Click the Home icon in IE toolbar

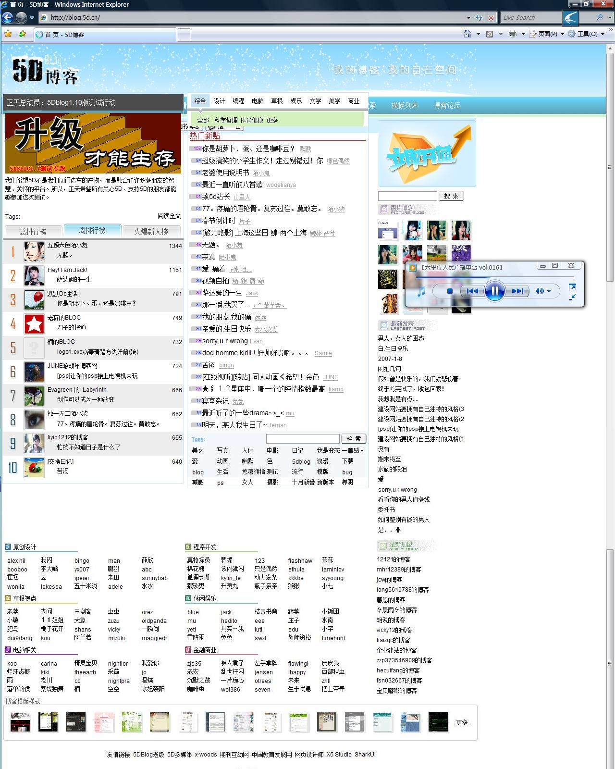(467, 34)
